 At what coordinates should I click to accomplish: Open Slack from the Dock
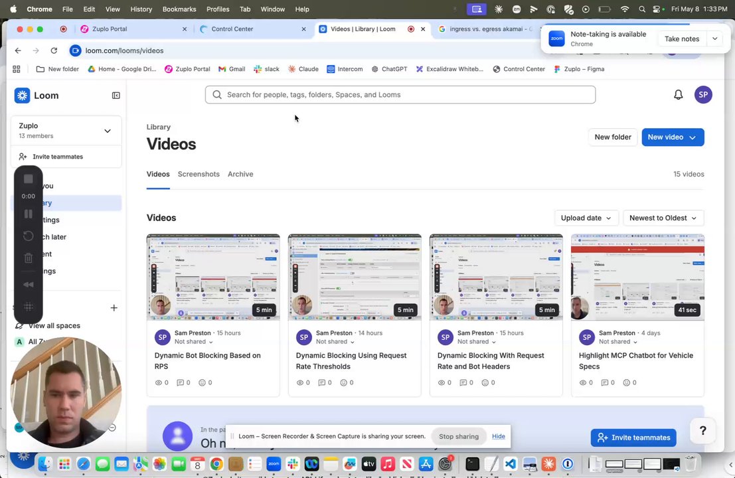tap(293, 464)
